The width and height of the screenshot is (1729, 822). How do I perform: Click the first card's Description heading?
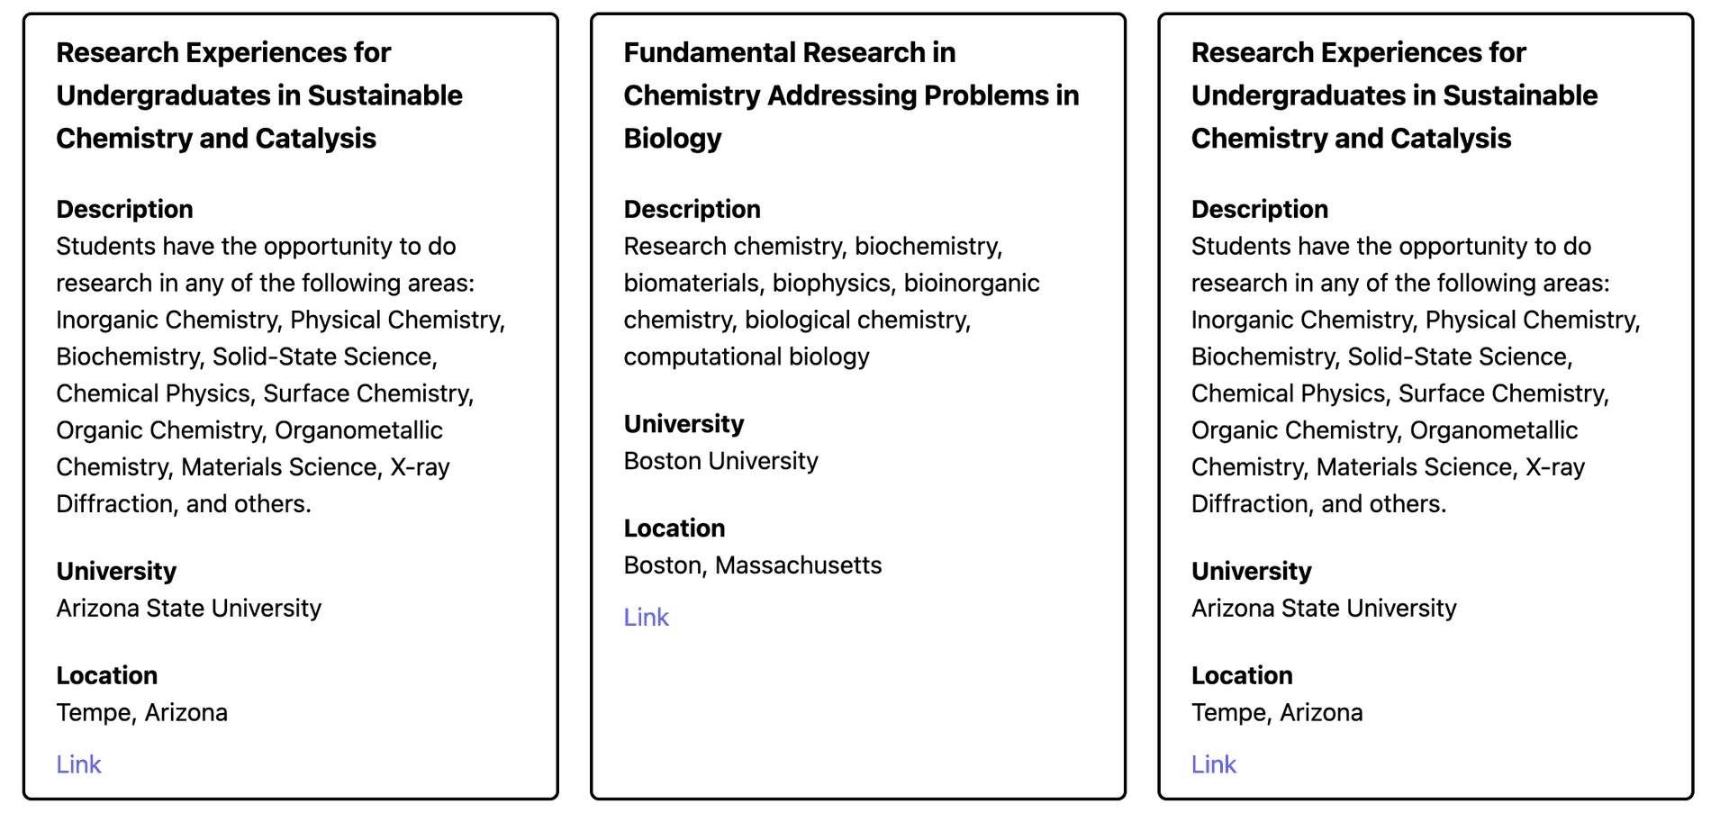point(124,209)
